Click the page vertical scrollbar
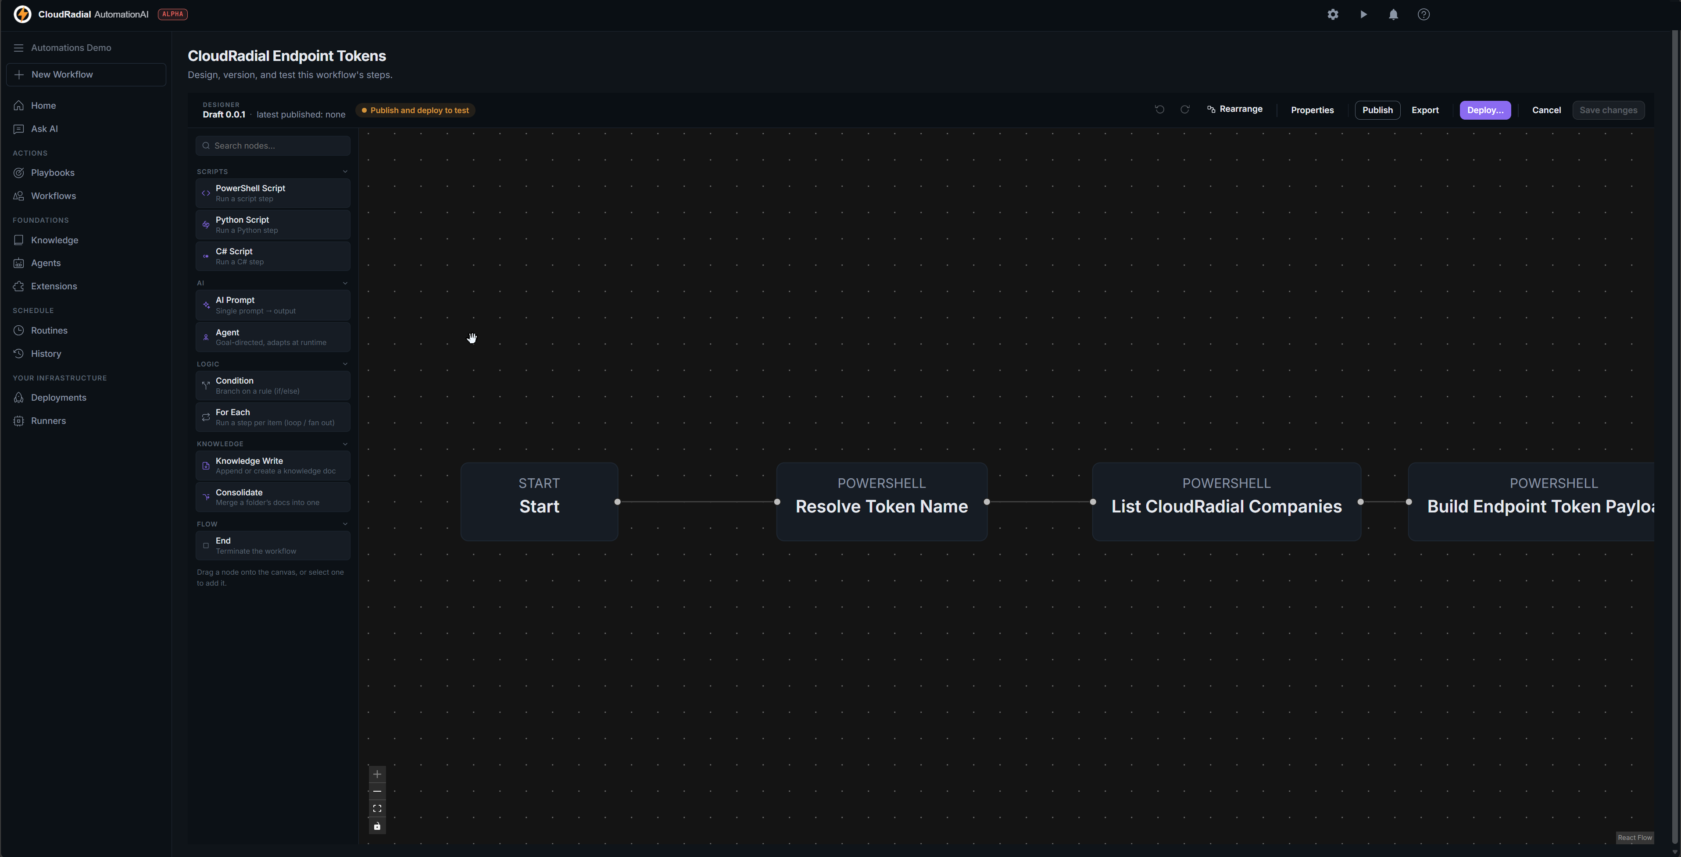The width and height of the screenshot is (1681, 857). [1674, 437]
